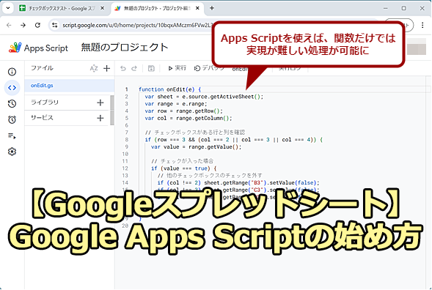Click the if (value === true) line
Viewport: 432px width, 290px height.
184,168
